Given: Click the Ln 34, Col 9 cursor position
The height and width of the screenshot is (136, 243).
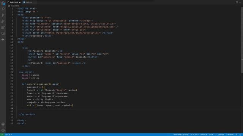Looking at the screenshot, I should pos(194,134).
